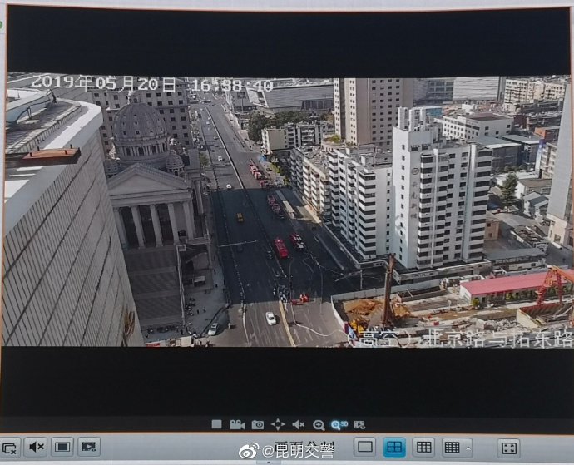
Task: Switch to nine-window grid layout
Action: tap(423, 447)
